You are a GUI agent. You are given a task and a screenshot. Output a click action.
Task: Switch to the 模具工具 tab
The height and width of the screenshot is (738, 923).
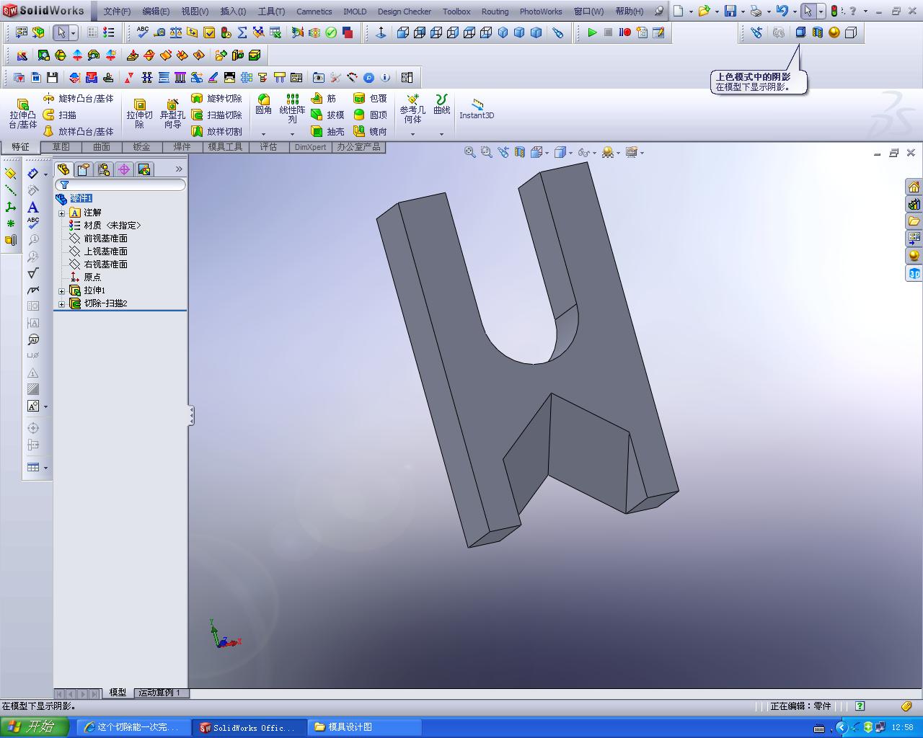[x=225, y=147]
